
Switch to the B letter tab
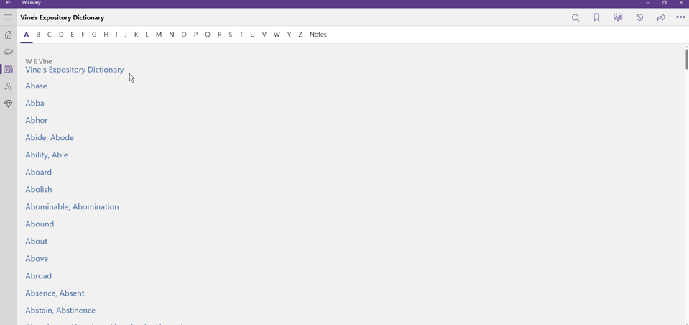point(38,35)
